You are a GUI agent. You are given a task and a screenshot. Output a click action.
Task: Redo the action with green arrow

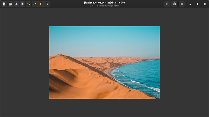[35, 4]
